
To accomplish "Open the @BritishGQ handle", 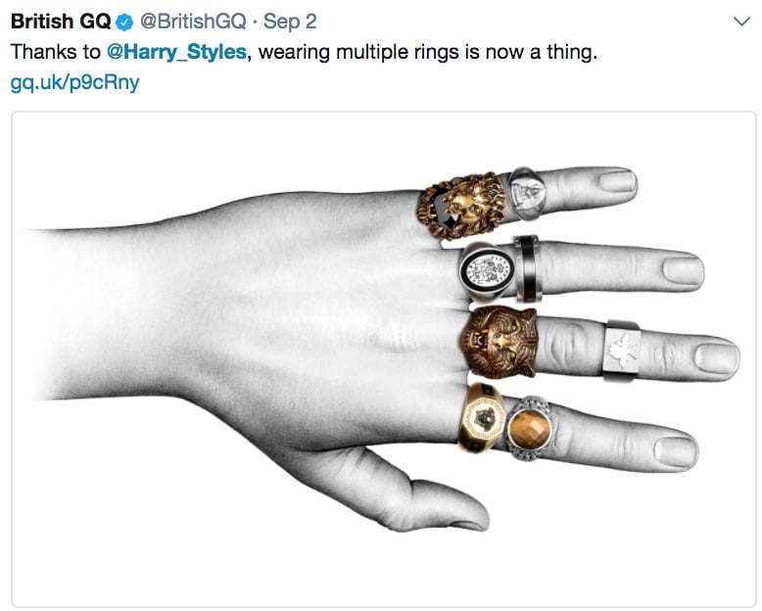I will coord(193,22).
